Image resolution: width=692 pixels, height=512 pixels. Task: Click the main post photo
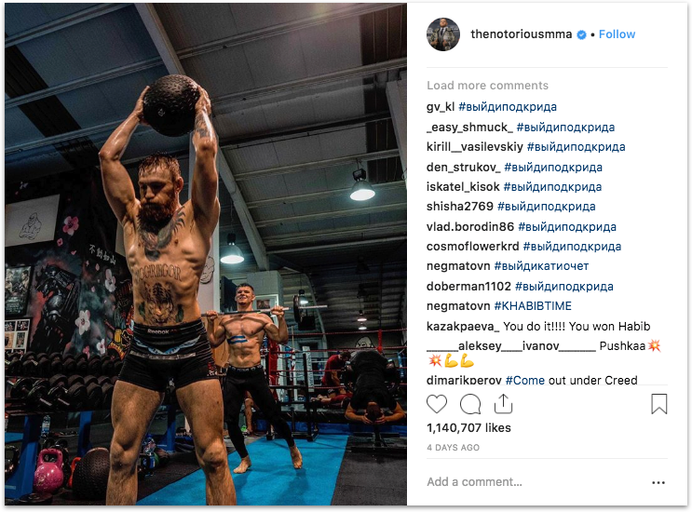206,254
